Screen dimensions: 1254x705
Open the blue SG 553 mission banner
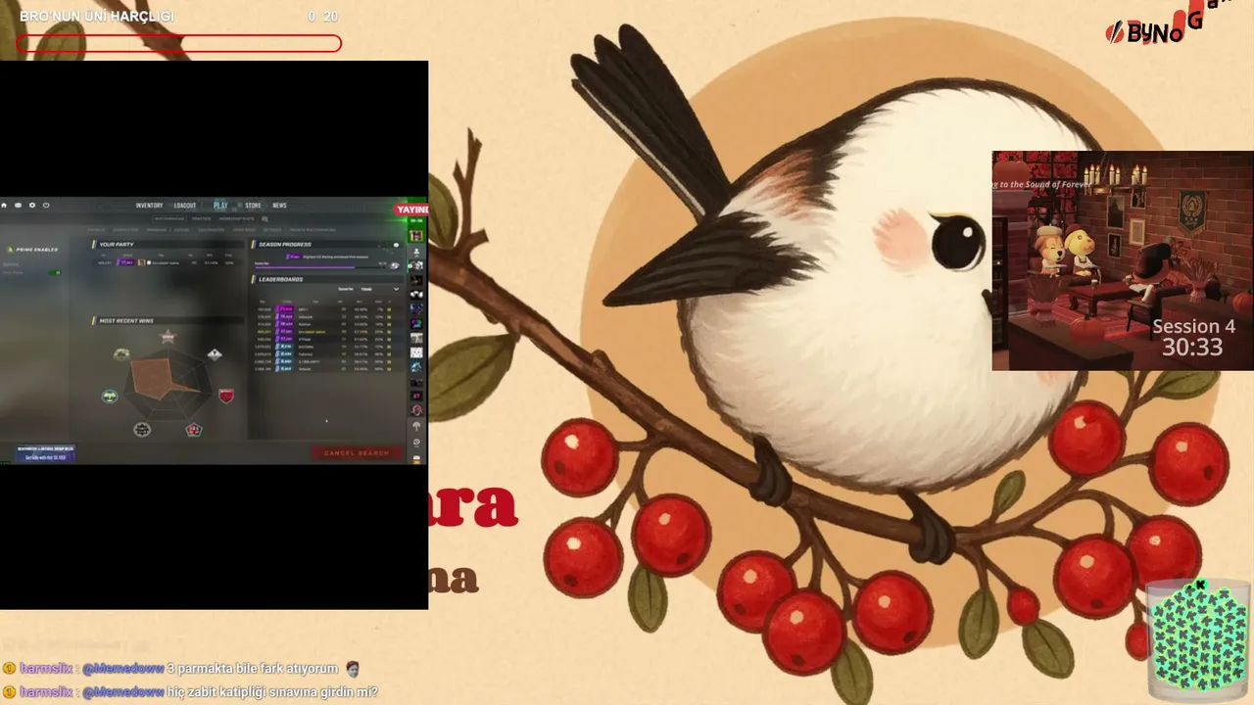point(45,453)
